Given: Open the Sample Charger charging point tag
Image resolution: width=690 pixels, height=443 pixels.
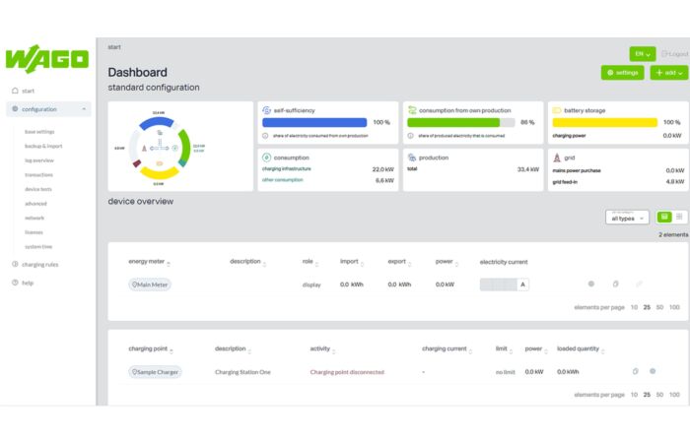Looking at the screenshot, I should (155, 372).
